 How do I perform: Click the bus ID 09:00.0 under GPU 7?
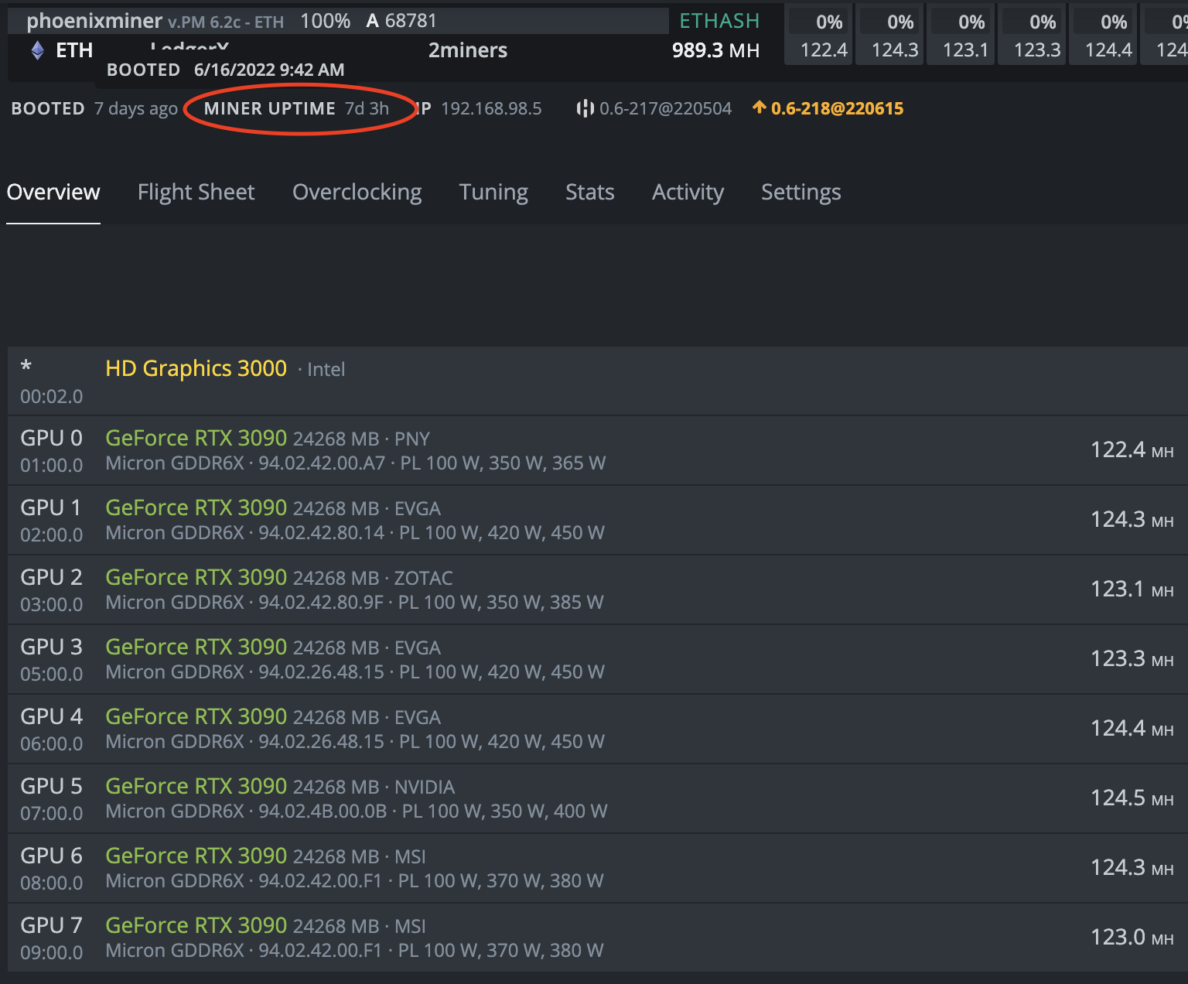click(x=51, y=952)
